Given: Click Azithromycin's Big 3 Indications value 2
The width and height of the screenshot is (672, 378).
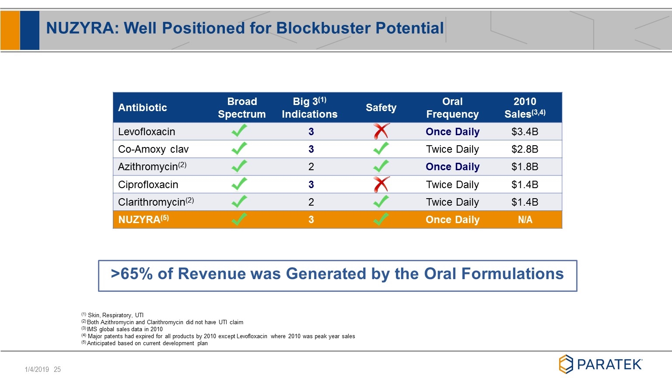Looking at the screenshot, I should [311, 167].
